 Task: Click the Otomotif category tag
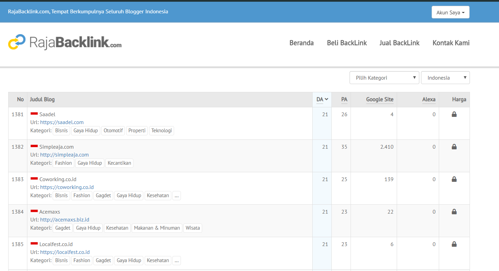click(113, 131)
